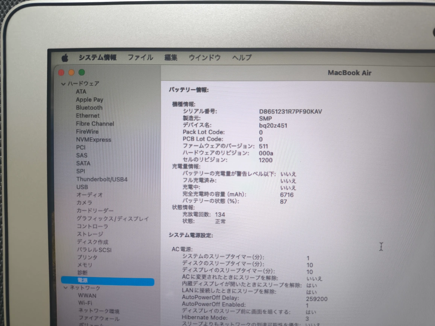This screenshot has width=435, height=326.
Task: Select ネットワーク環境 in the sidebar
Action: point(99,311)
